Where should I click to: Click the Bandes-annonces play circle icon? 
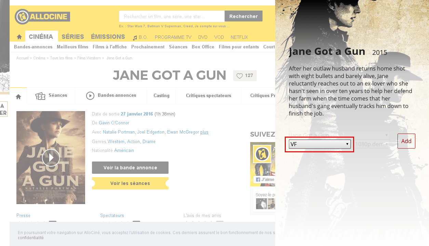click(x=90, y=96)
